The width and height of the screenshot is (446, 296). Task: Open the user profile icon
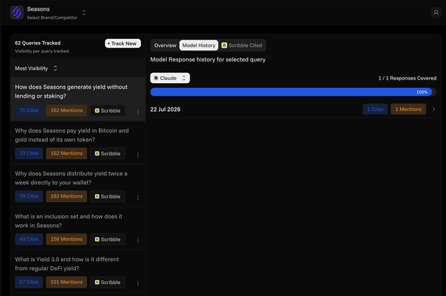436,13
